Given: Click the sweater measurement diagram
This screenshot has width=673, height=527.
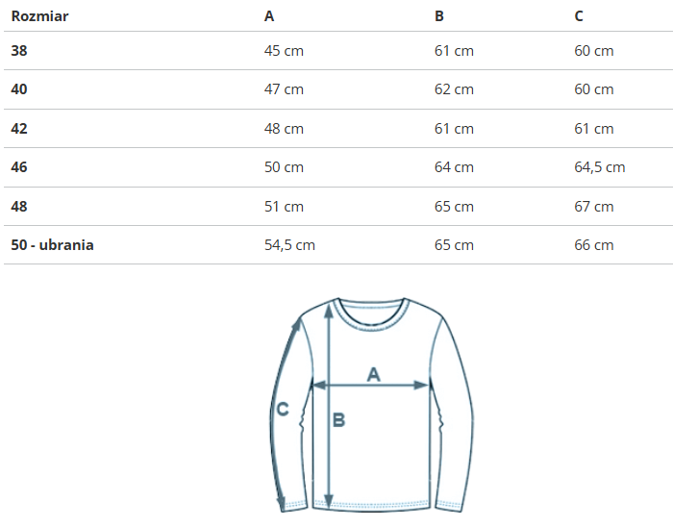Looking at the screenshot, I should pyautogui.click(x=372, y=404).
